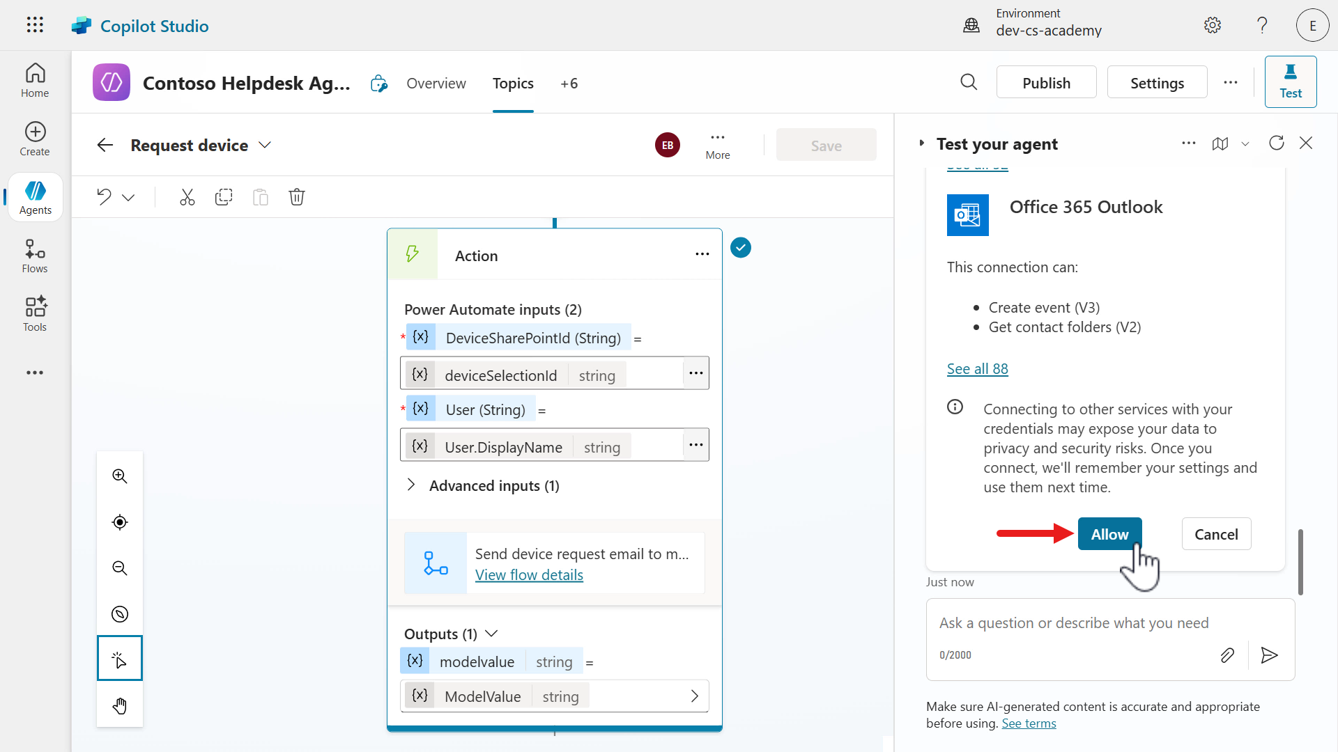Click the delete trash icon
1338x752 pixels.
[x=297, y=197]
